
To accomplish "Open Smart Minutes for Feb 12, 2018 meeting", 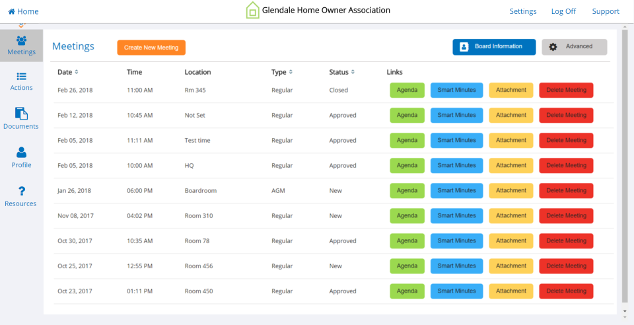I will pos(456,115).
